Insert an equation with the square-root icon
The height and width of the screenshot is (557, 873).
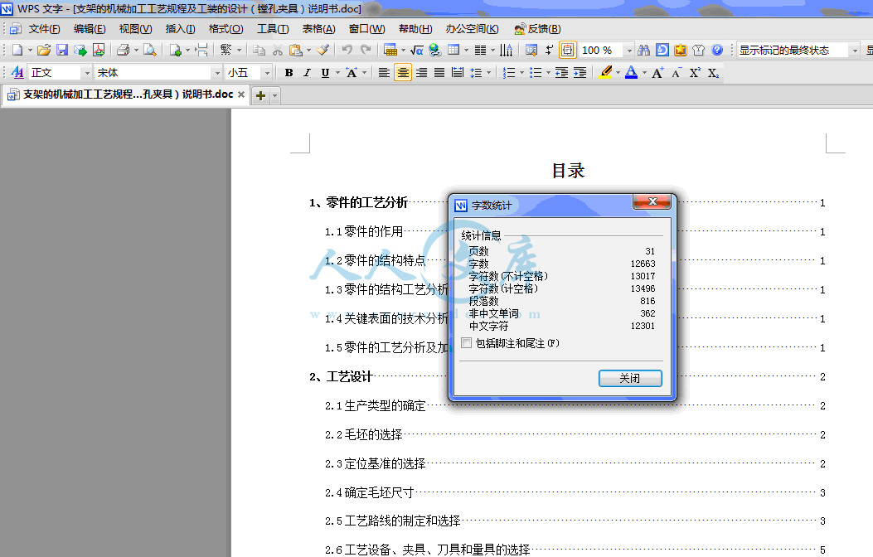click(416, 50)
